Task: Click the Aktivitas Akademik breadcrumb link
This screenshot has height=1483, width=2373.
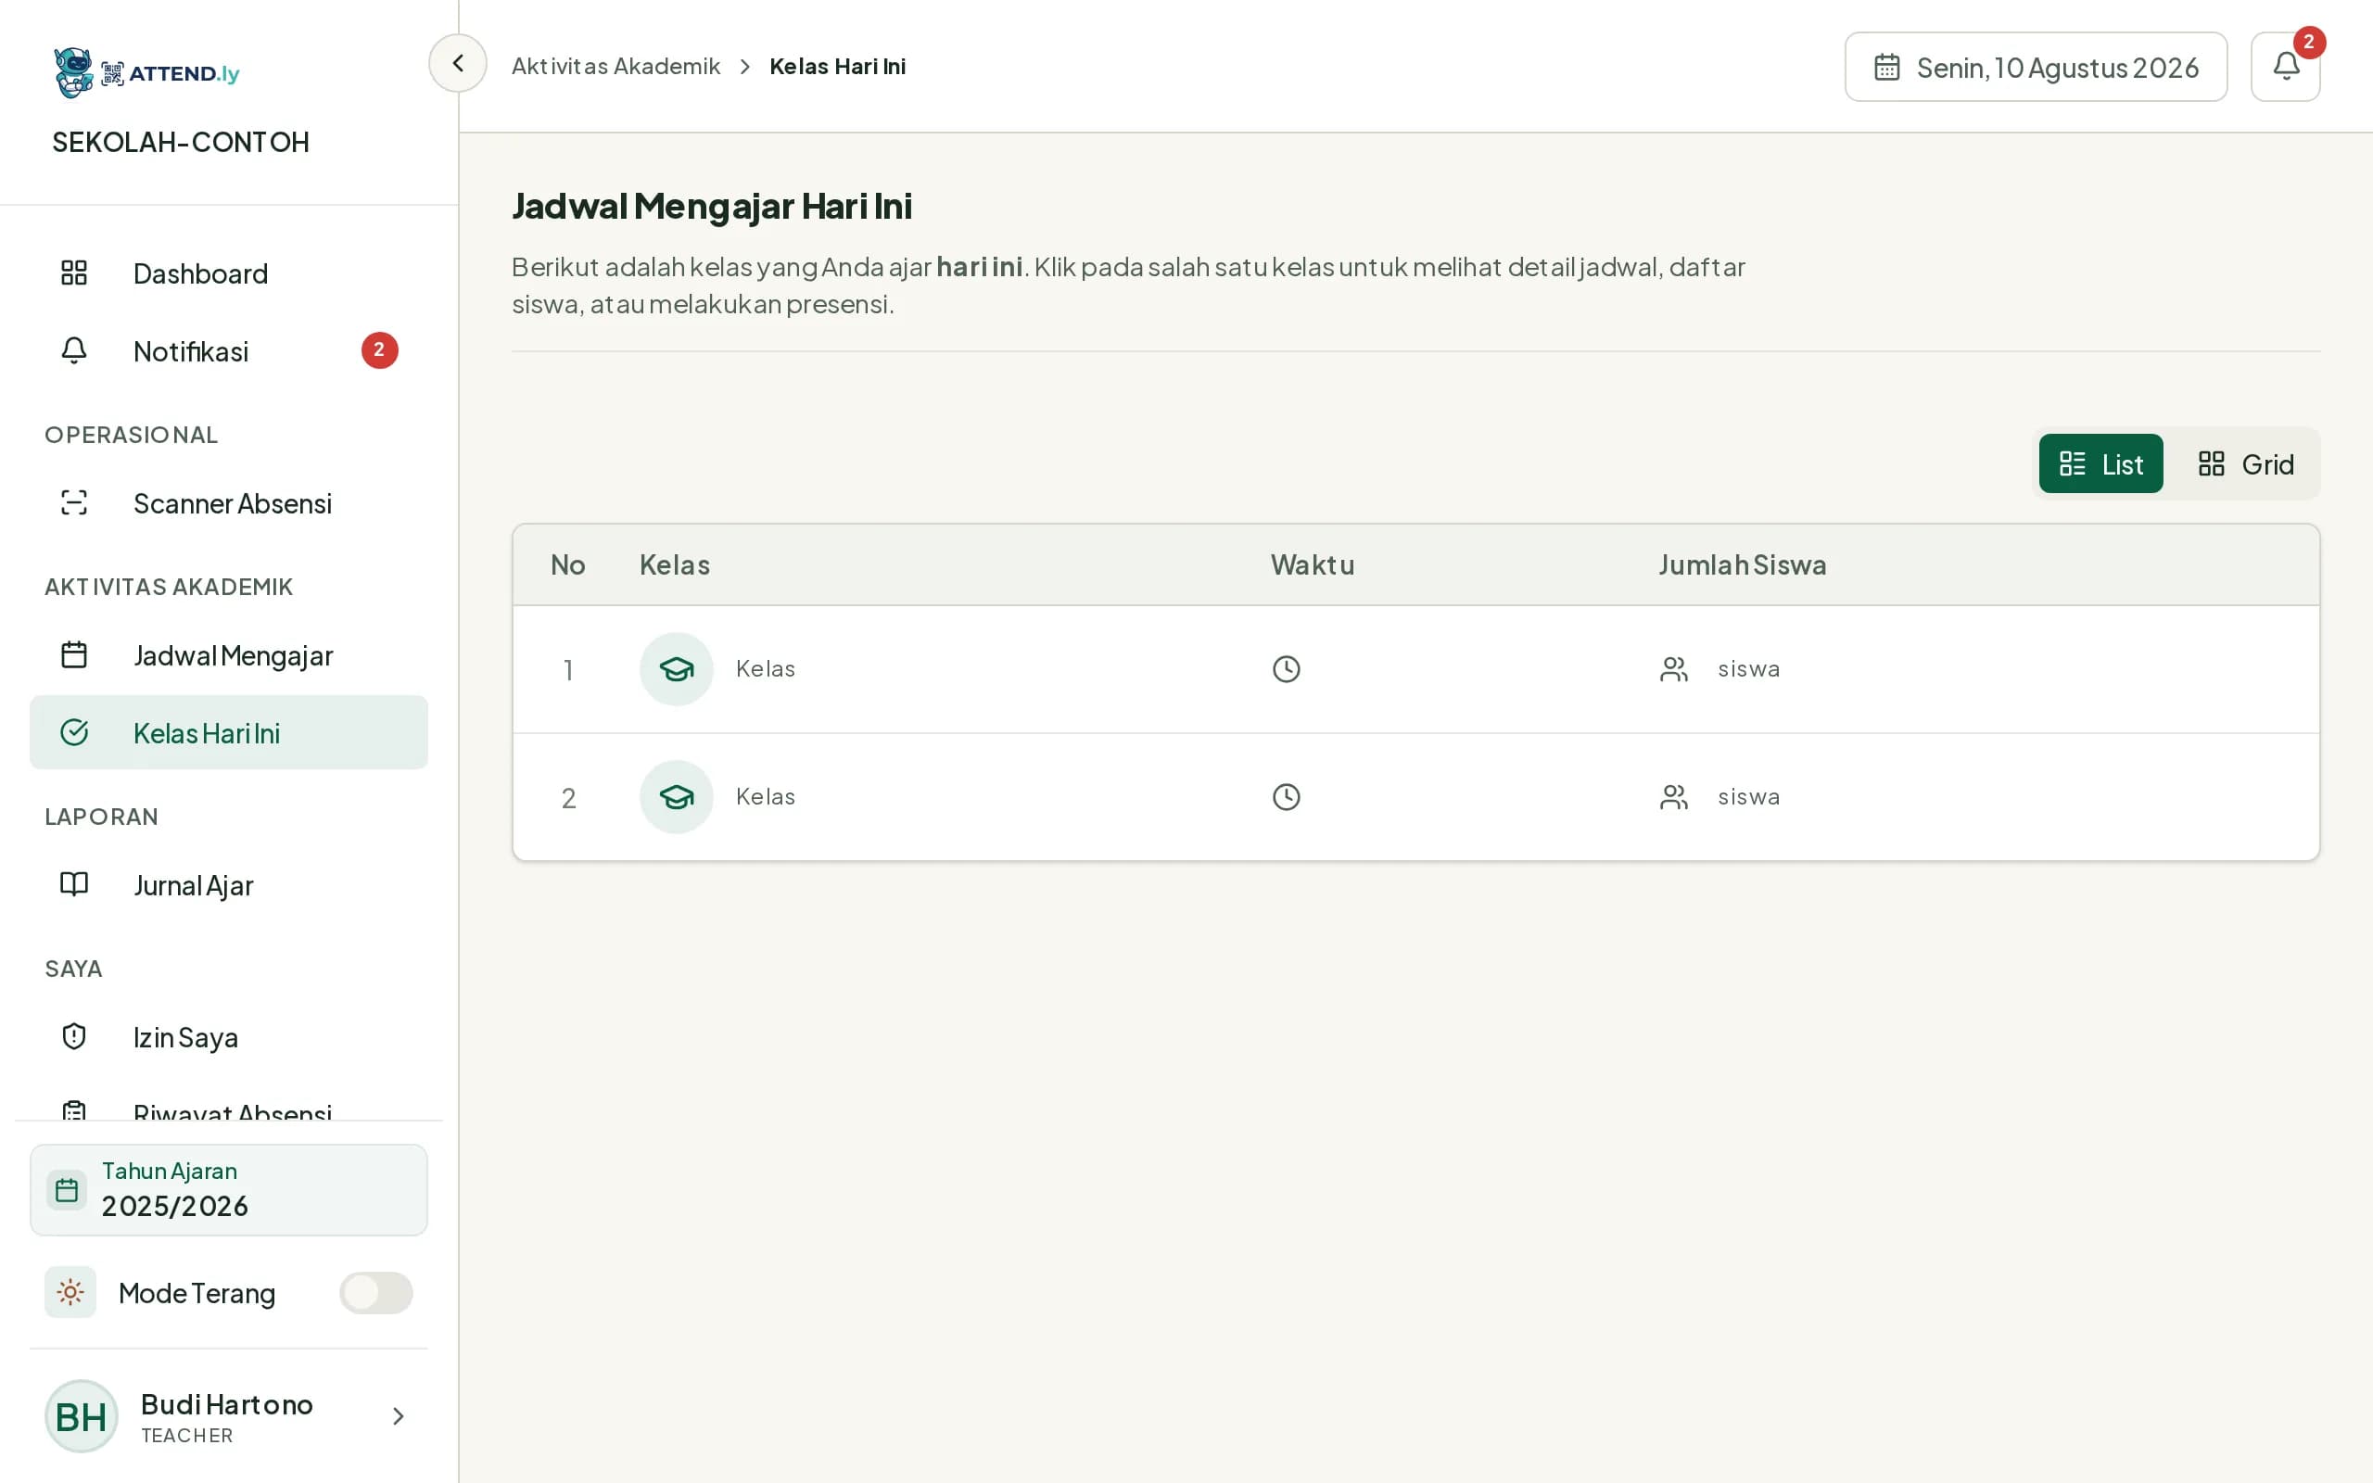Action: coord(615,66)
